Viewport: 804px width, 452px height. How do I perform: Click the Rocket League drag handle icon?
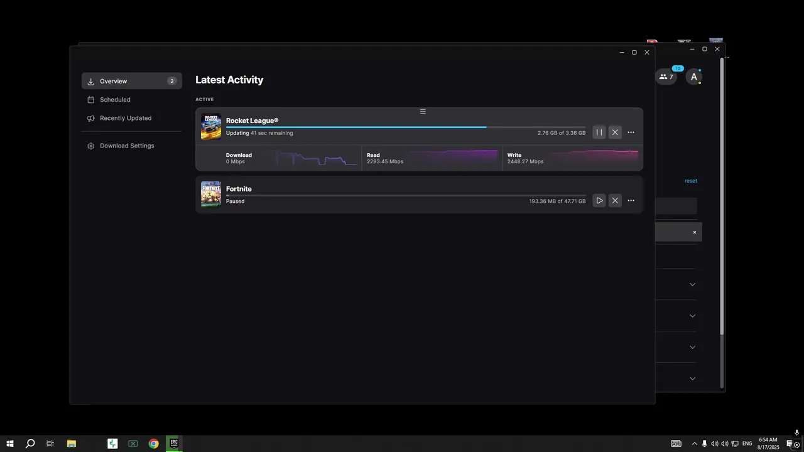(x=423, y=111)
